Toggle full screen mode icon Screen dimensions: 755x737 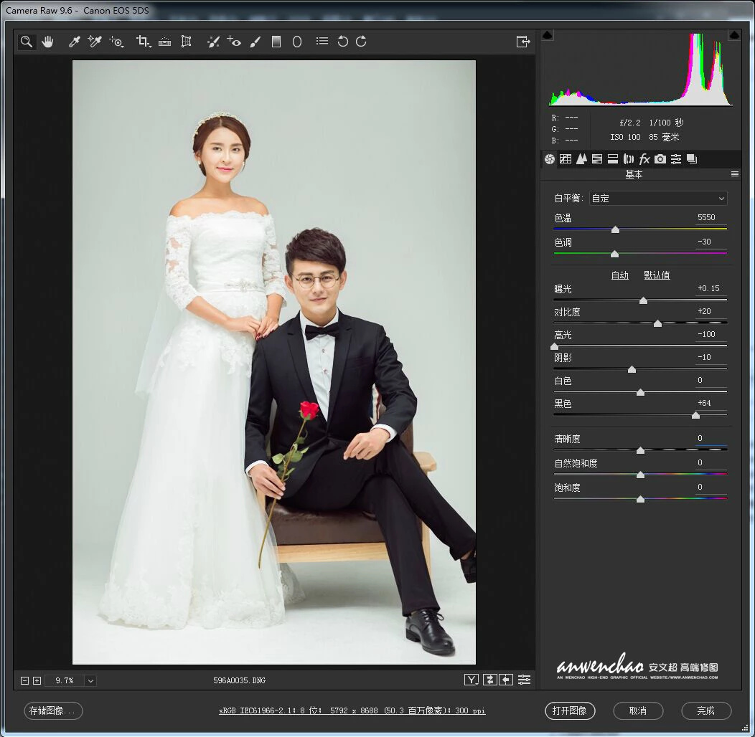(x=523, y=42)
